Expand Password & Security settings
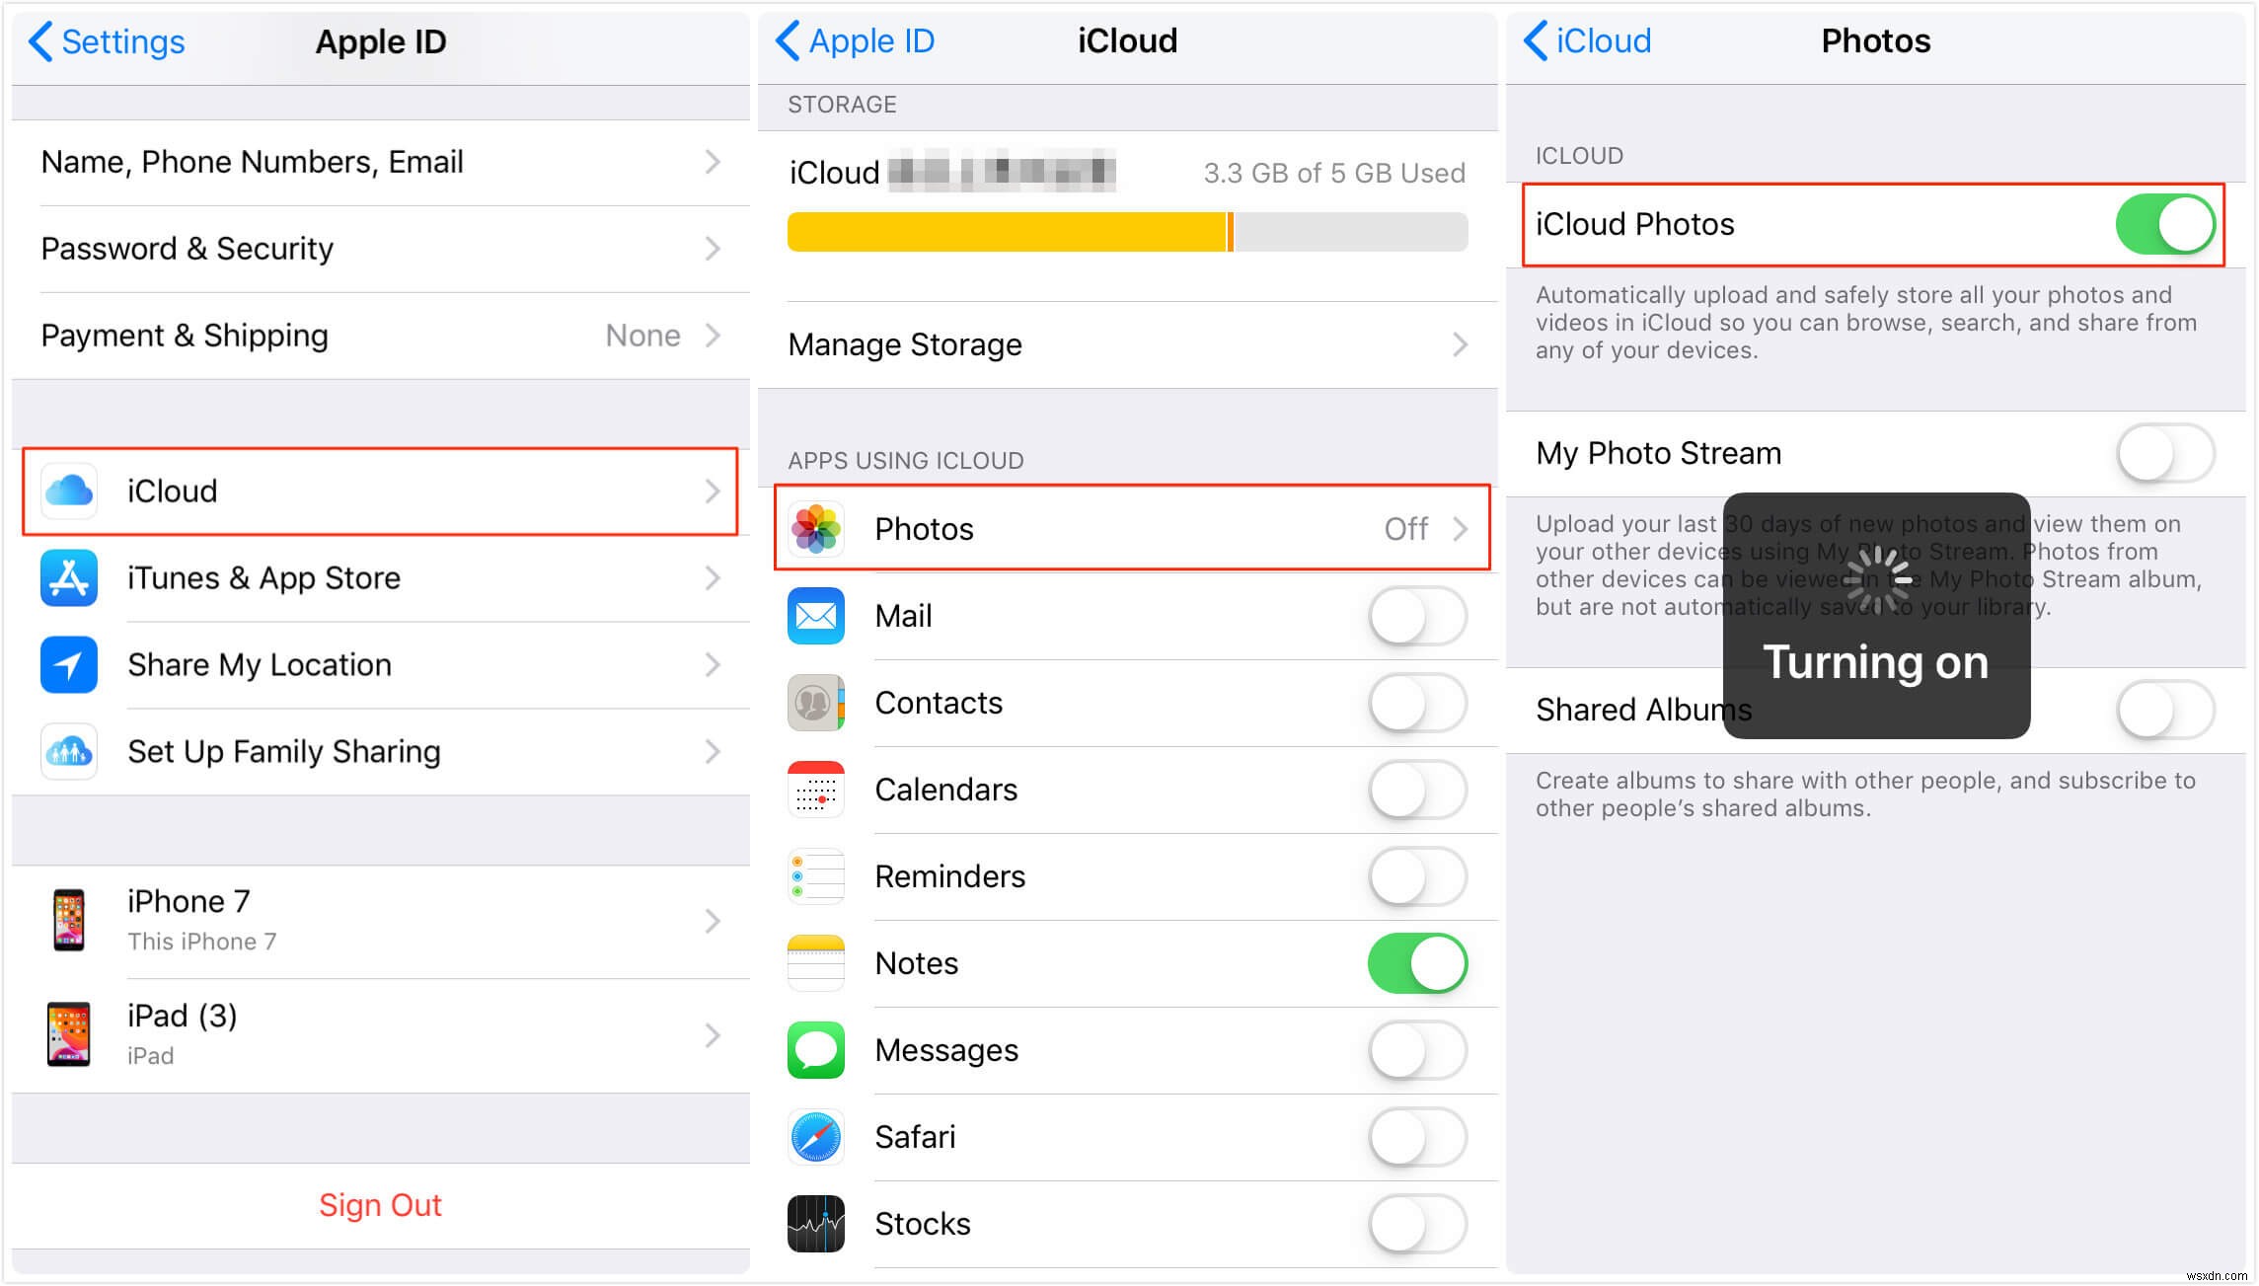The height and width of the screenshot is (1286, 2259). pos(372,248)
